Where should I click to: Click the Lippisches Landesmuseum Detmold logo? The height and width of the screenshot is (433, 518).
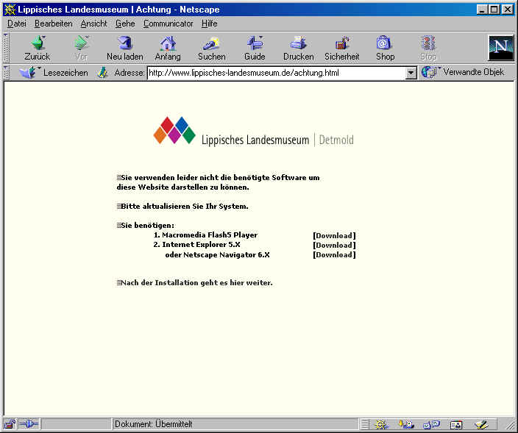[253, 131]
